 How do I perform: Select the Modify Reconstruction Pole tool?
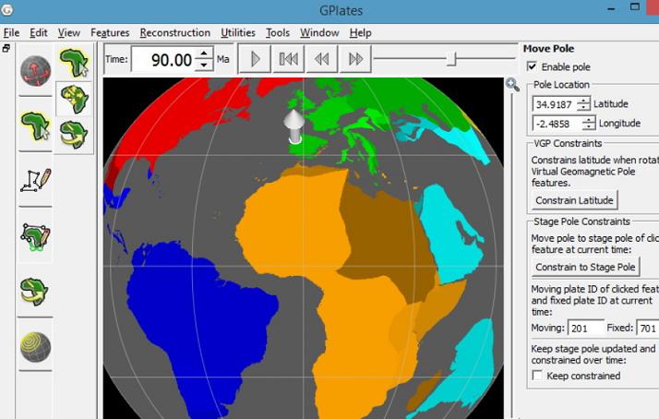[34, 292]
